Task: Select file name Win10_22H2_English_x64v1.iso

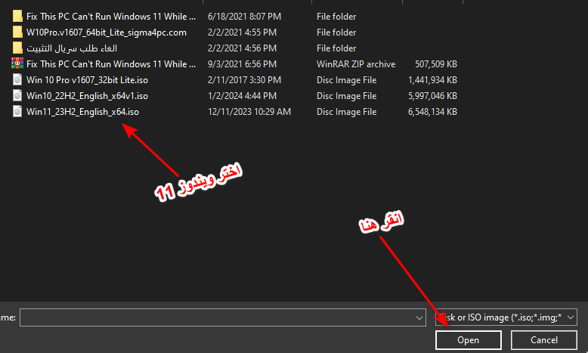Action: click(x=87, y=96)
